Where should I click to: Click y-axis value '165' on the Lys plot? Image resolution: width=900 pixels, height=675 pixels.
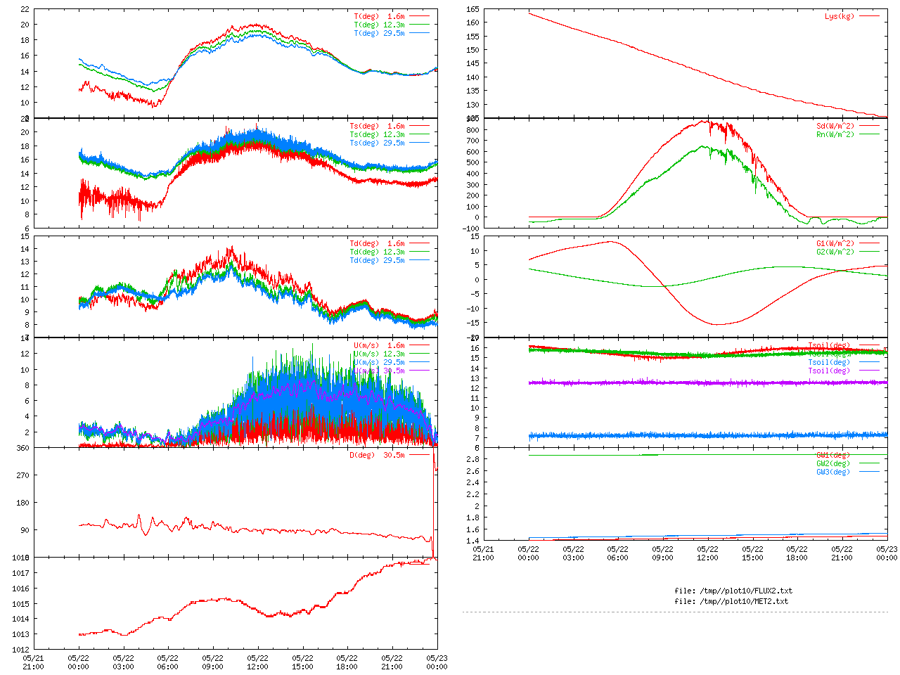pos(472,10)
